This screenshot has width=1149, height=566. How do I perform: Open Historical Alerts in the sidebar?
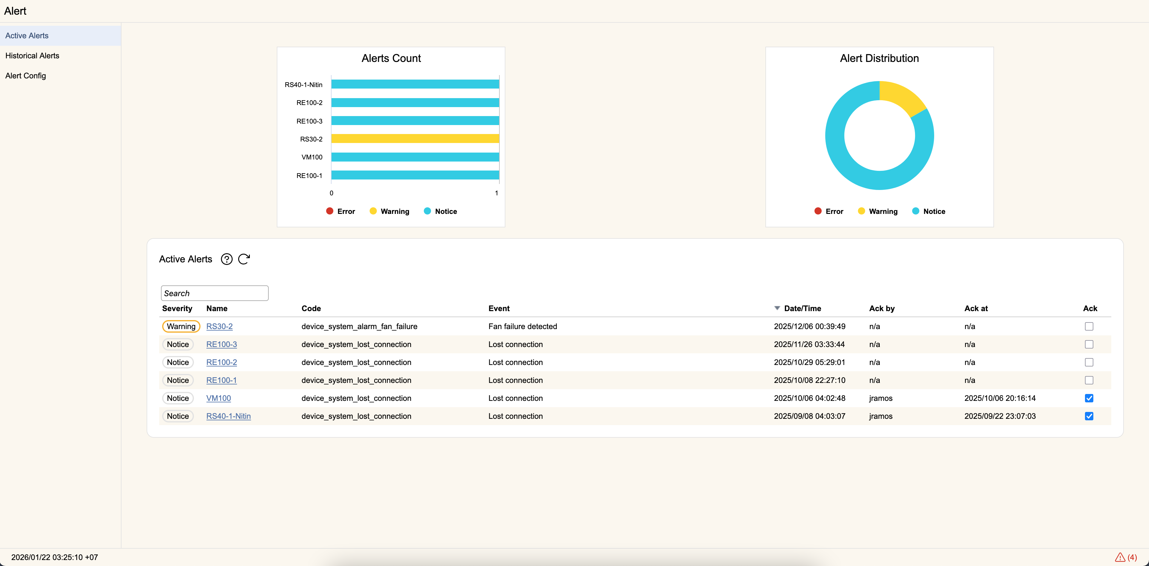(x=60, y=56)
